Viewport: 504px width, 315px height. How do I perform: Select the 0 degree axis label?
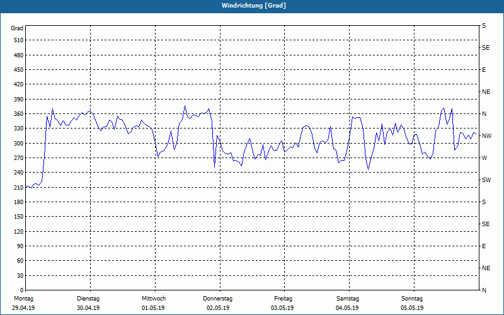(x=22, y=290)
